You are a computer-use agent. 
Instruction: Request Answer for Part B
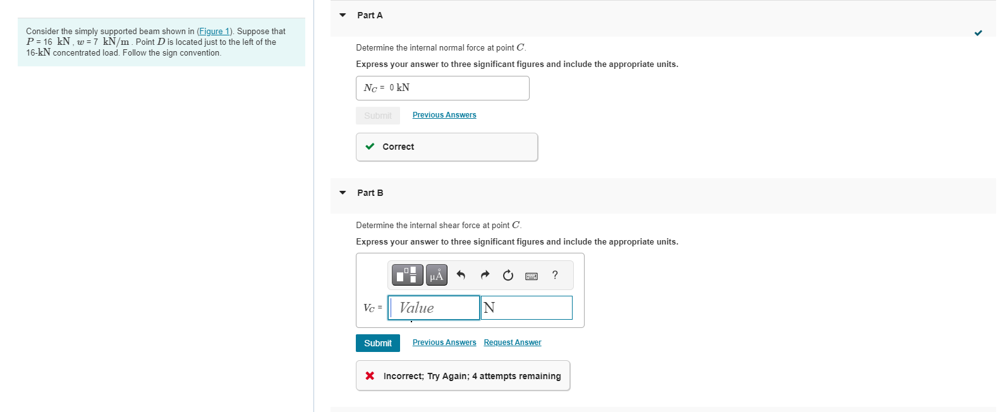(512, 342)
